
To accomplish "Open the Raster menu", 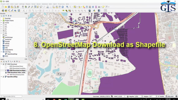I will click(39, 4).
